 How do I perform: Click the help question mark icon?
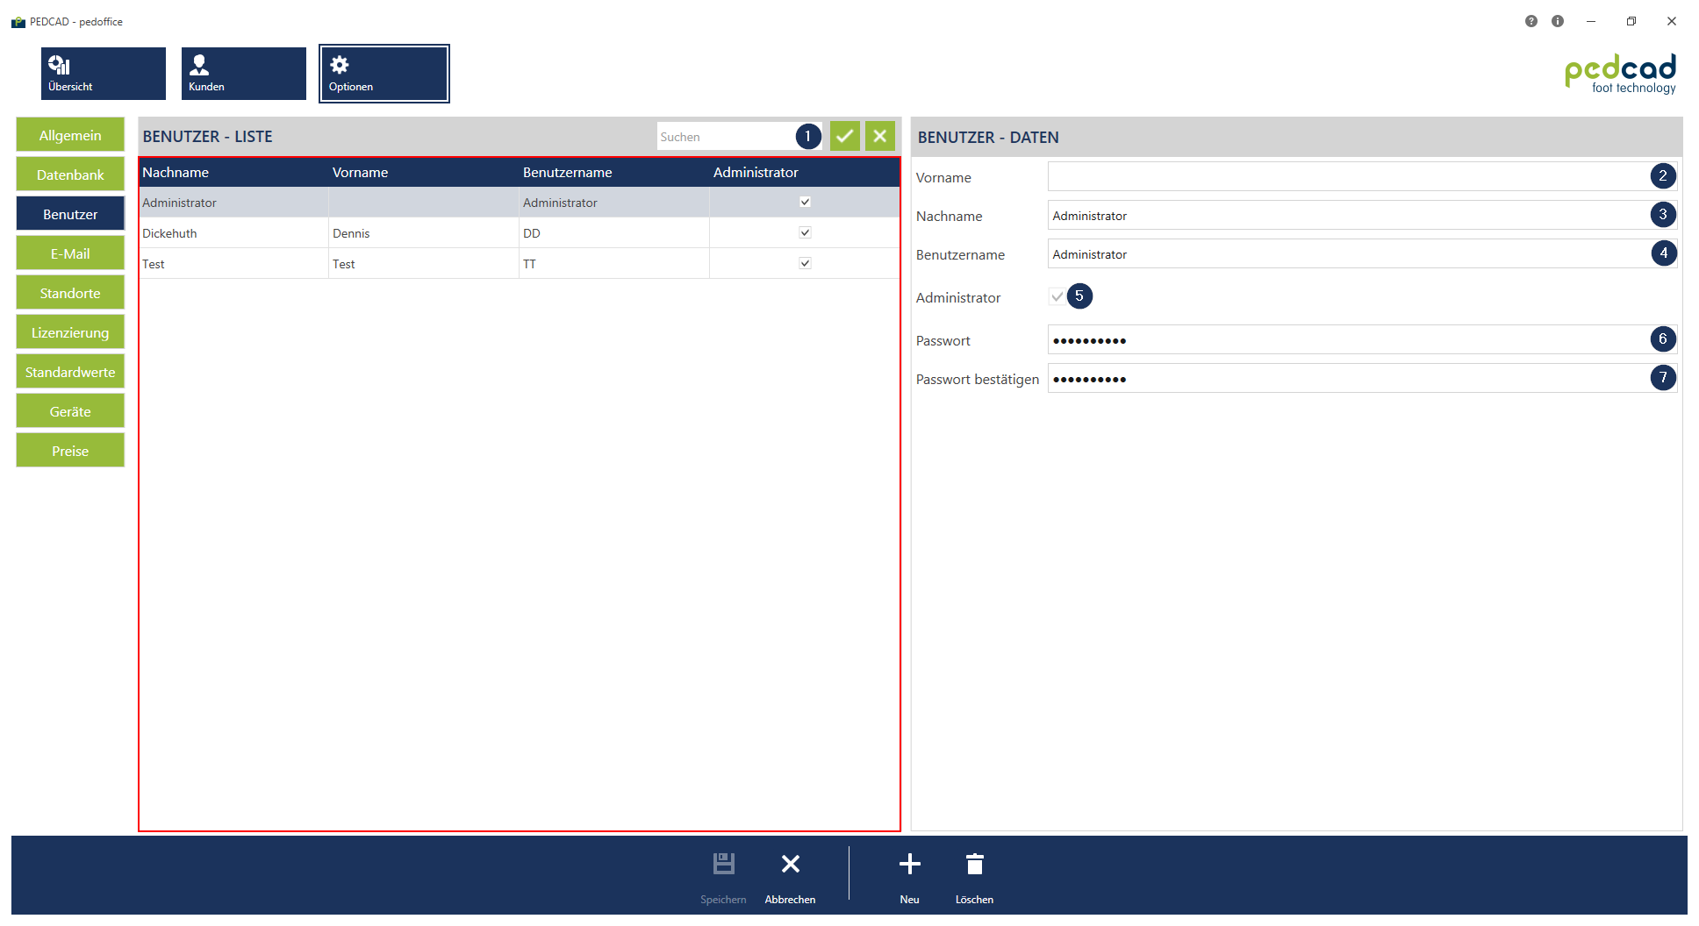1531,21
